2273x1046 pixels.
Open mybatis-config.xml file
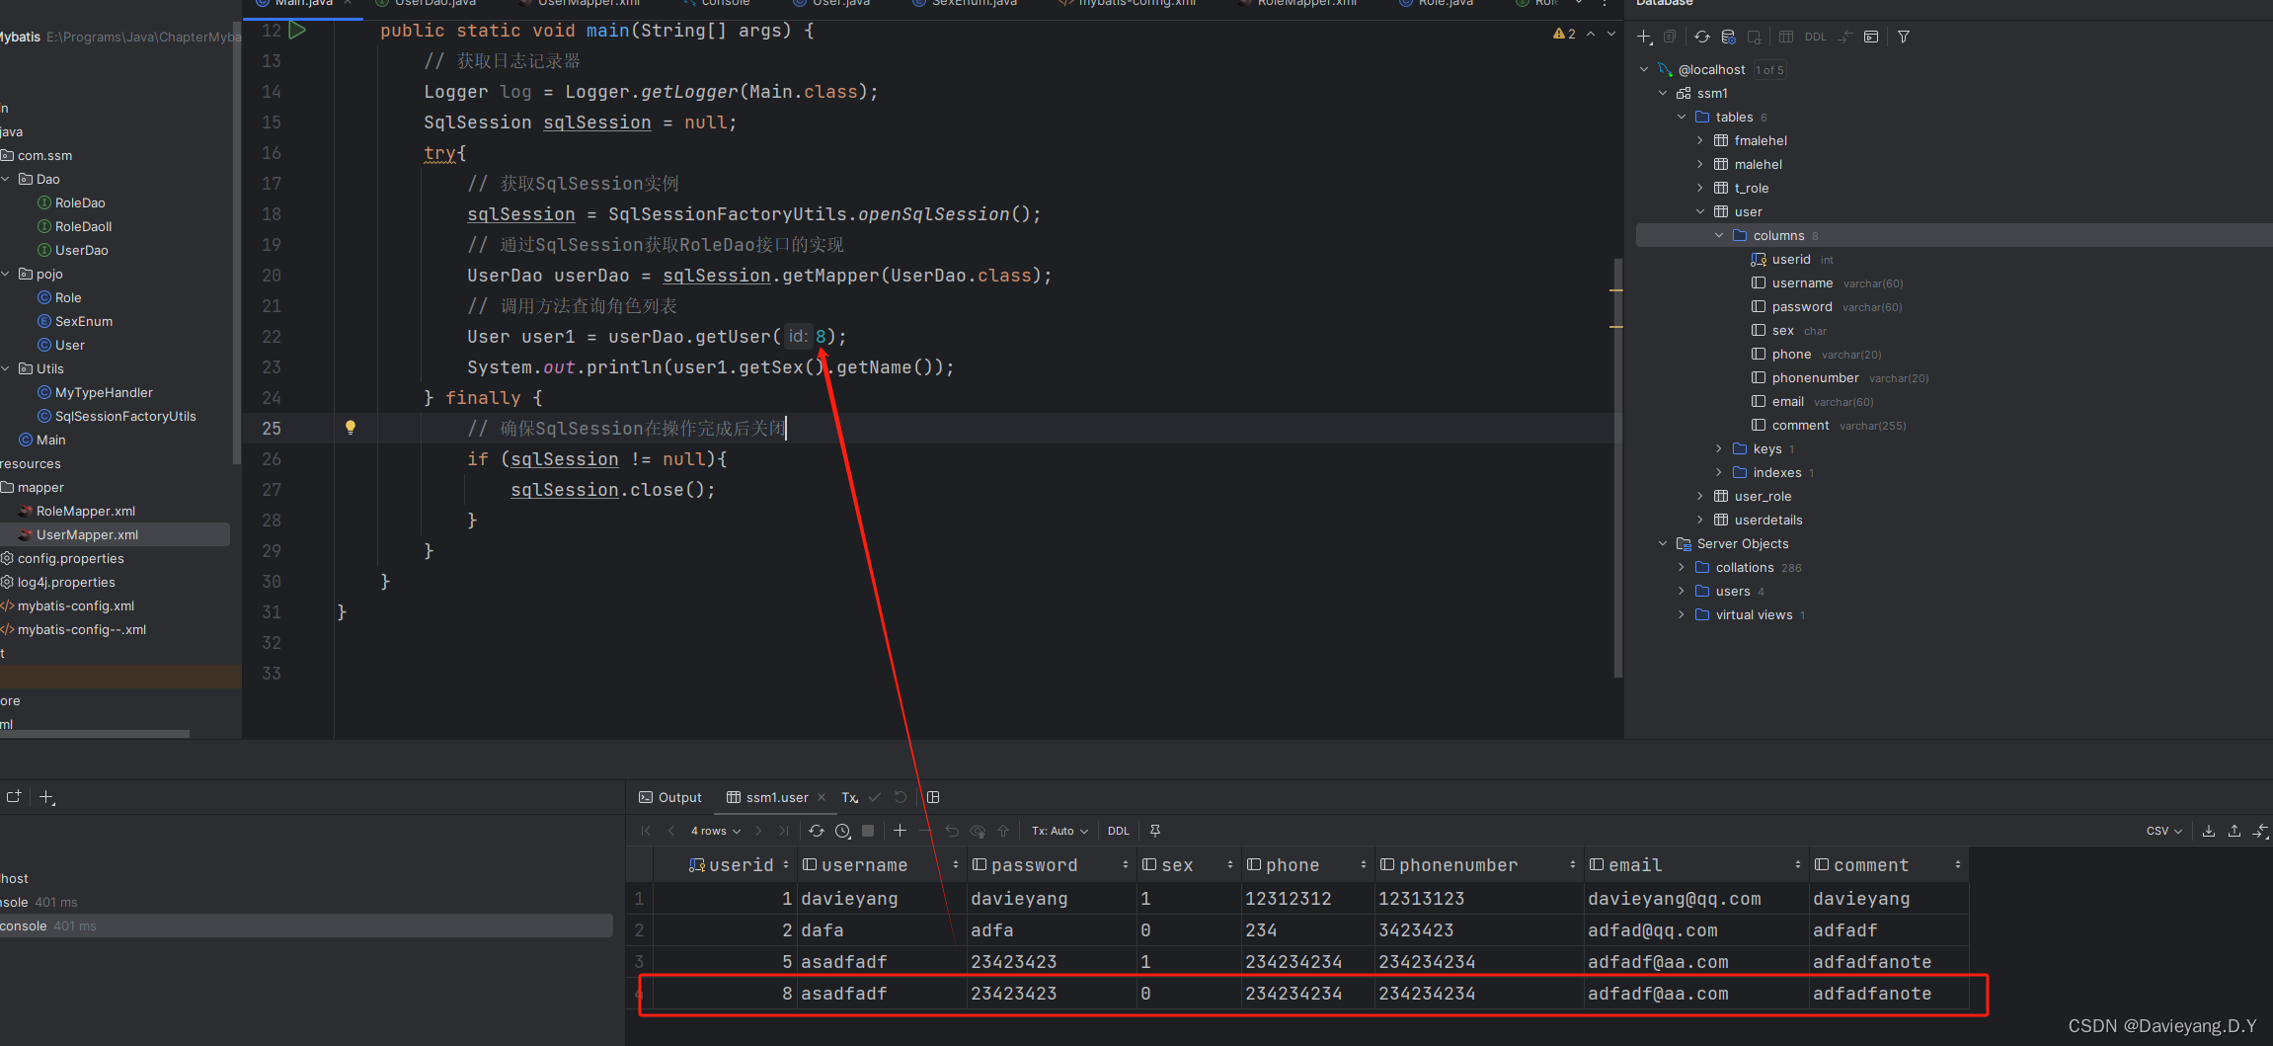76,605
